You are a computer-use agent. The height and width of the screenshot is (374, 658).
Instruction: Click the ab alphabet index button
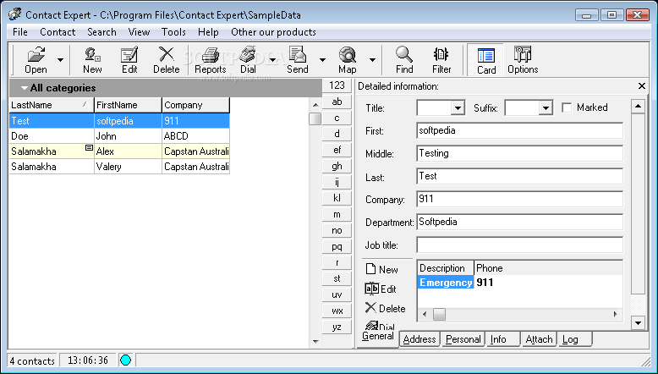pyautogui.click(x=337, y=102)
